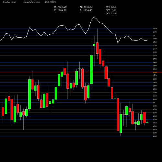
Task: Select the "OH: 1.88" reading
Action: click(x=111, y=10)
